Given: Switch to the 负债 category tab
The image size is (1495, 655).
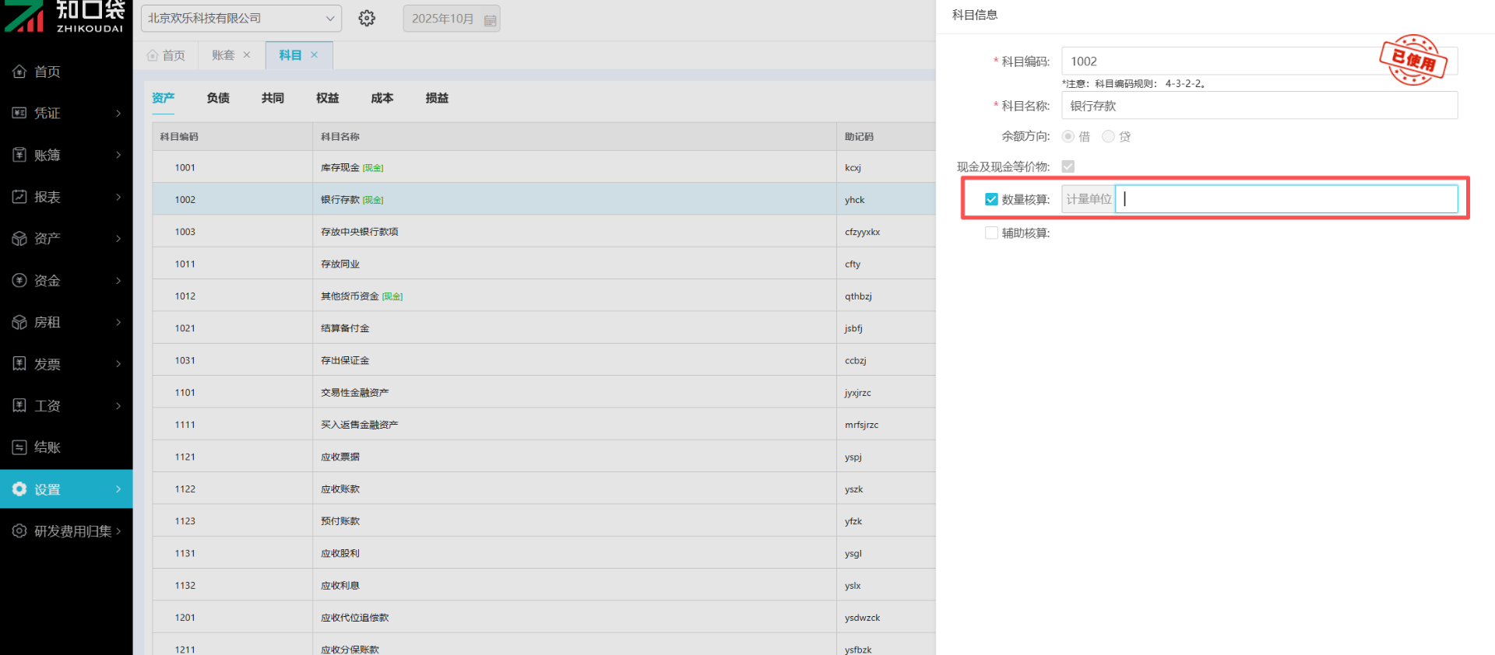Looking at the screenshot, I should (218, 98).
